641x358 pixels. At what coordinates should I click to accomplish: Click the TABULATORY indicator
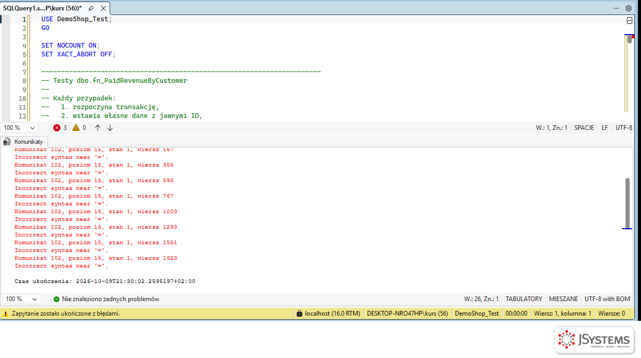tap(524, 299)
